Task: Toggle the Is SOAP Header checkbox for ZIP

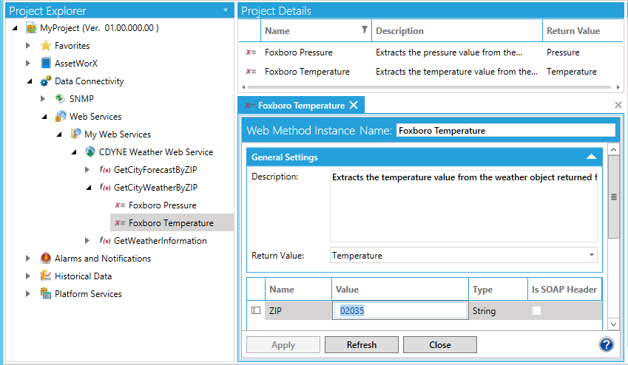Action: [536, 311]
